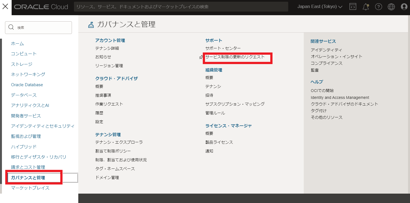Click the Oracle Cloud logo
This screenshot has height=203, width=410.
point(41,7)
